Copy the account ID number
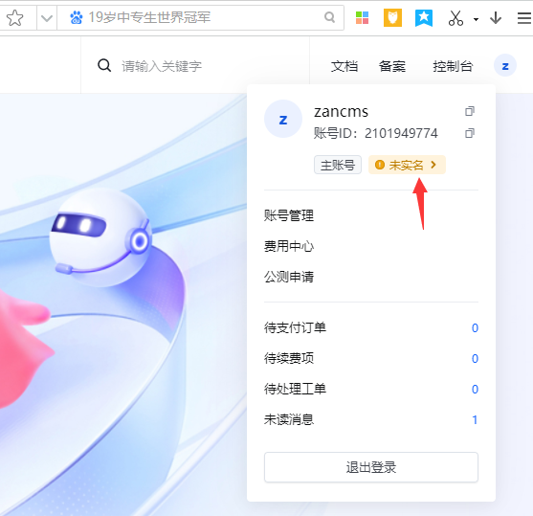The width and height of the screenshot is (533, 516). (470, 133)
